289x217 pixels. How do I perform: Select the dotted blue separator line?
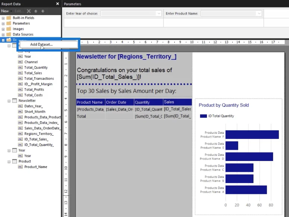pyautogui.click(x=134, y=84)
